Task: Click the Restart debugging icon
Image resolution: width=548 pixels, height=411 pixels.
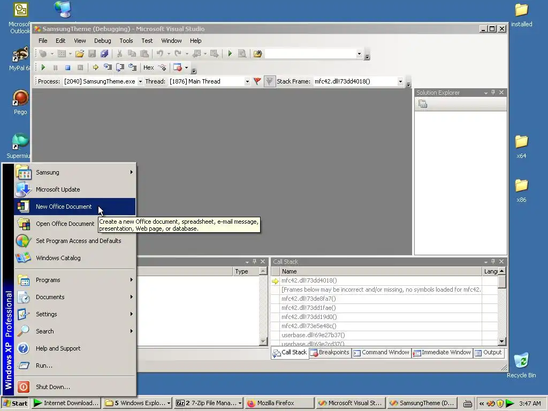Action: (80, 67)
